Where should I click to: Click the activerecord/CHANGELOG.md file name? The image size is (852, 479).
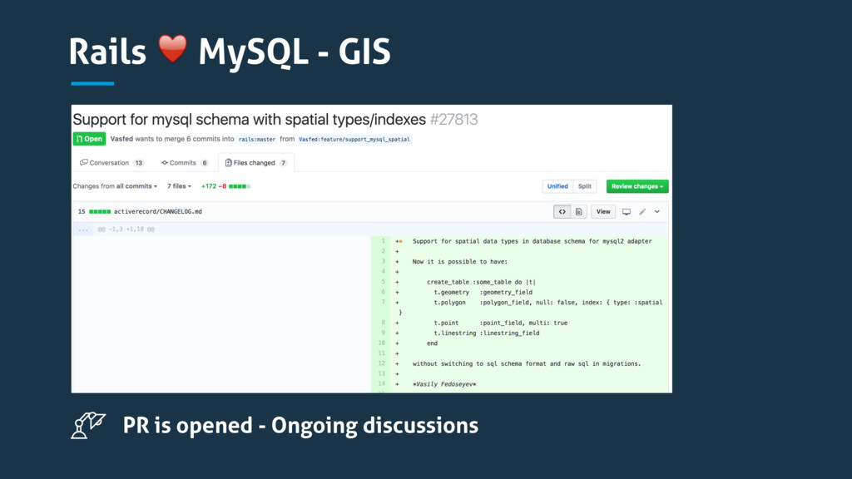pyautogui.click(x=157, y=212)
